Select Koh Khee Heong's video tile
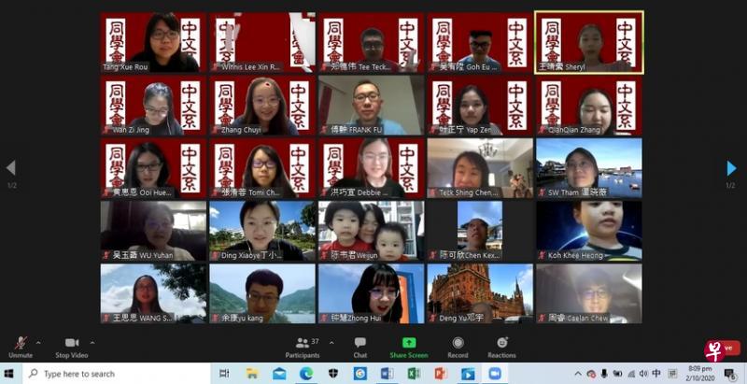747x384 pixels. (589, 231)
